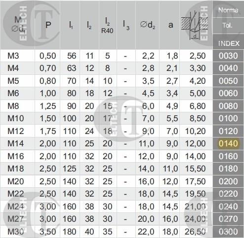The image size is (244, 238).
Task: Click index code 0200
Action: coord(228,181)
